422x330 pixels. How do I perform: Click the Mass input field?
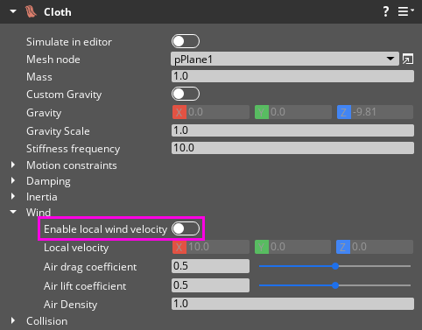point(292,76)
